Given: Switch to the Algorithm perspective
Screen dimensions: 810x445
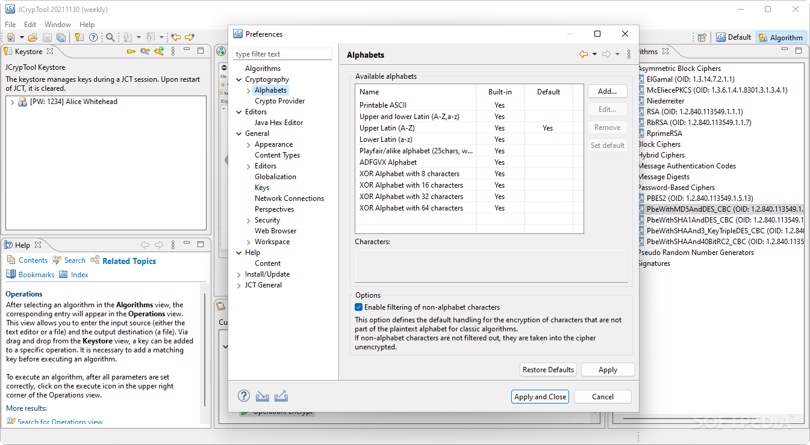Looking at the screenshot, I should point(781,37).
